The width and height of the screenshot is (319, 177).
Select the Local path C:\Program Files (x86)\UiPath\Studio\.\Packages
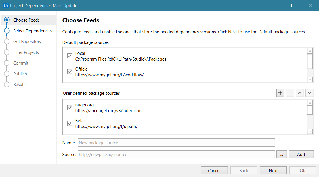coord(121,59)
